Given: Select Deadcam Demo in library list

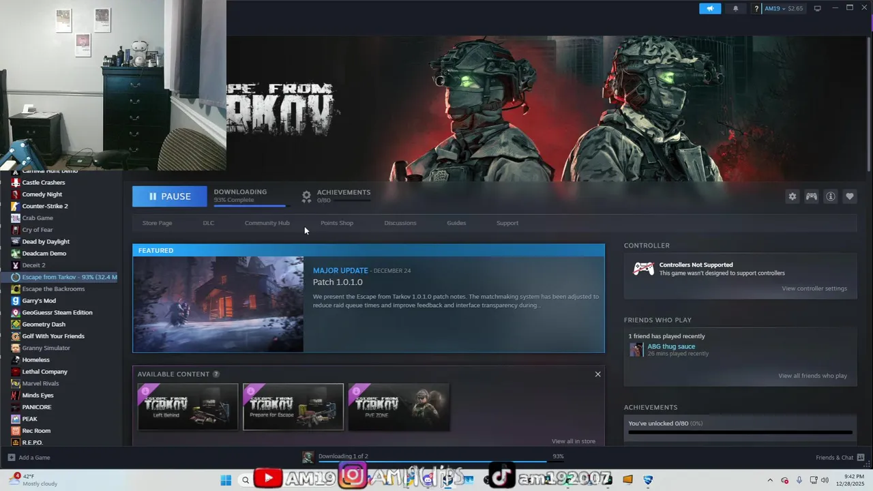Looking at the screenshot, I should (x=44, y=254).
